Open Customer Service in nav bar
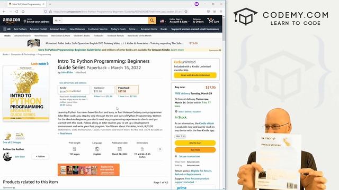Screen dimensions: 339x190 97,29
